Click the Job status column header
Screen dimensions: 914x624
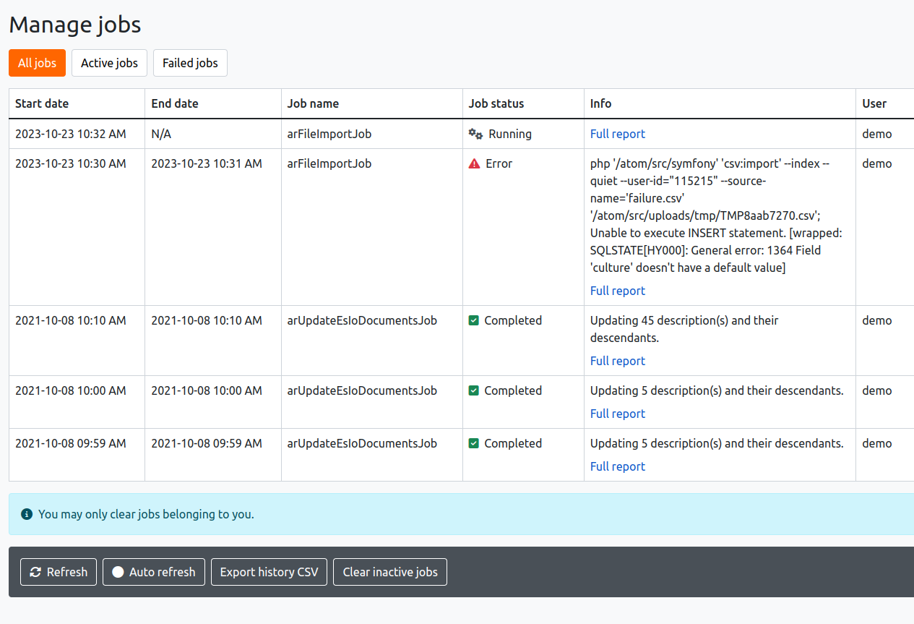(x=496, y=103)
